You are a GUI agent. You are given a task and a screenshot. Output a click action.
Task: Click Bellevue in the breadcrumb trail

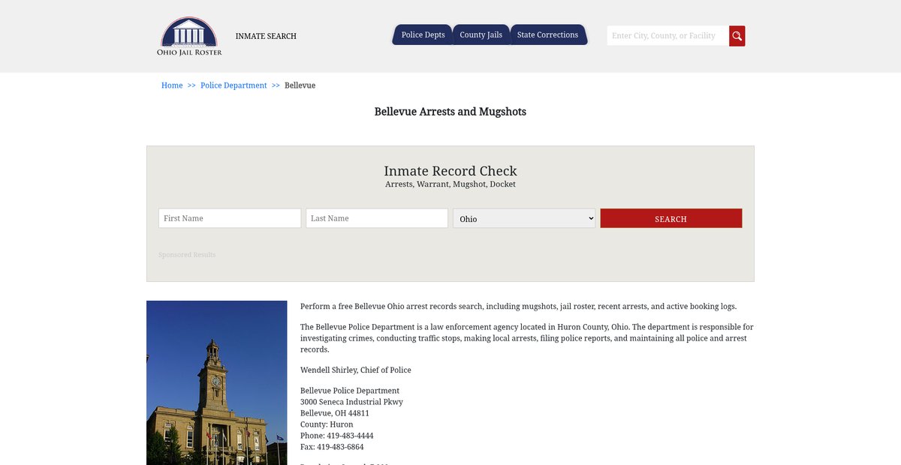tap(300, 85)
